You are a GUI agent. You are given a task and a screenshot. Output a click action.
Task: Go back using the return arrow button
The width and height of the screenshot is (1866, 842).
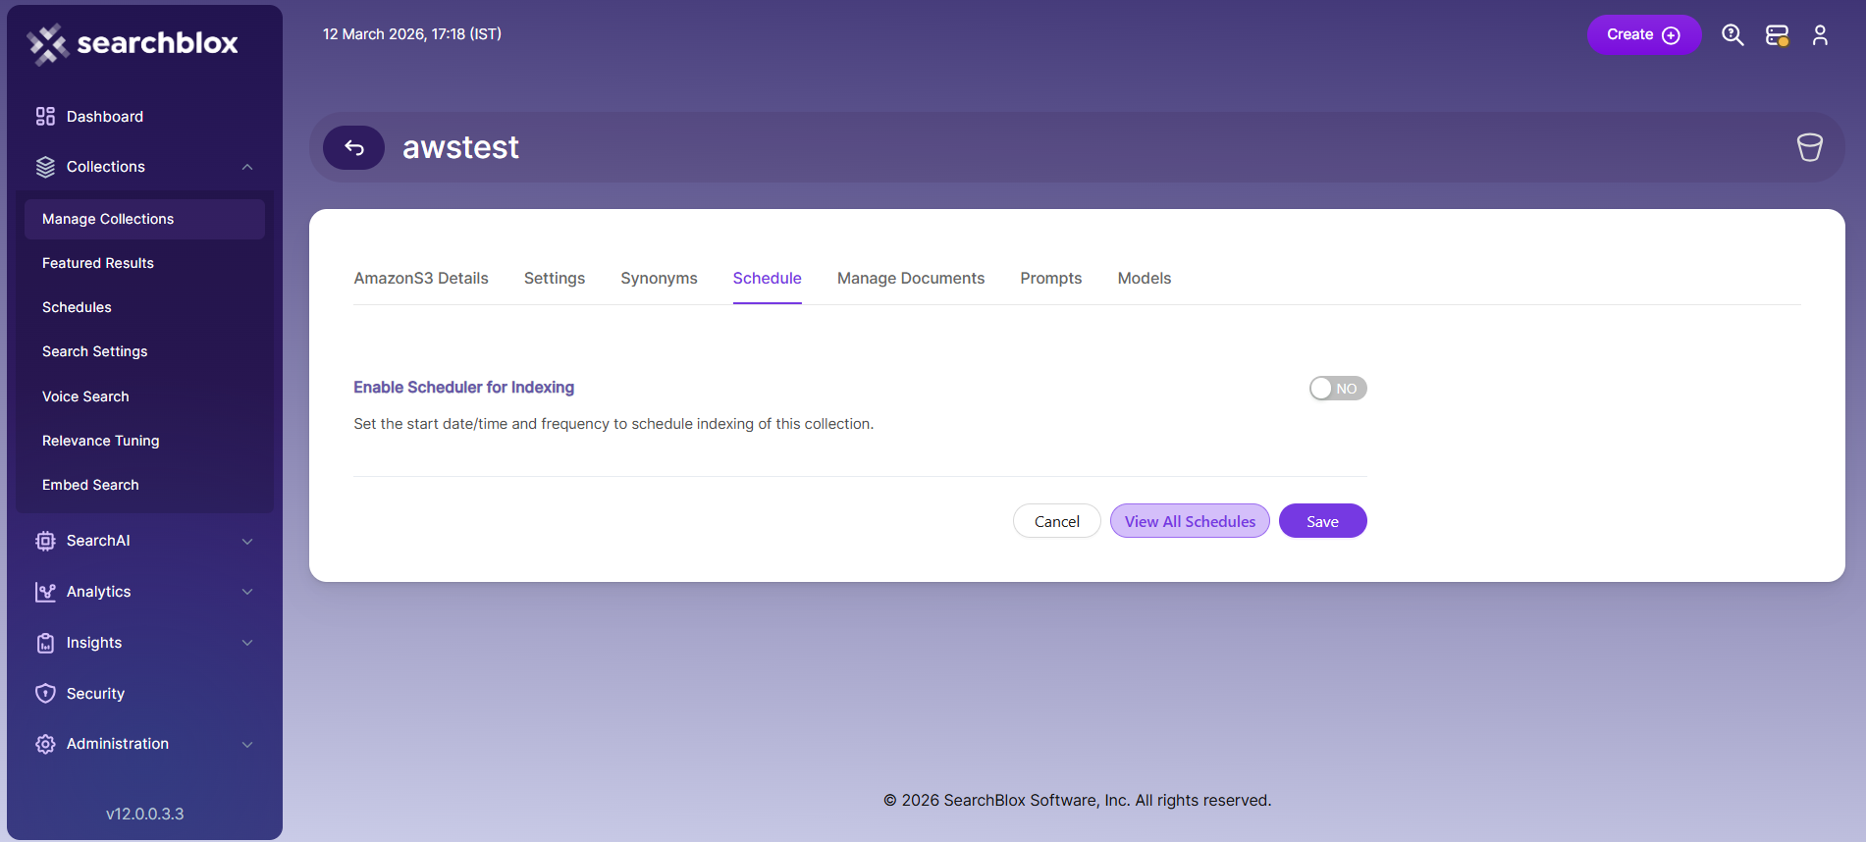point(353,147)
